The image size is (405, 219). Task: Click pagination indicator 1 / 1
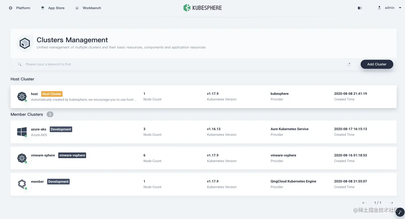(x=378, y=203)
